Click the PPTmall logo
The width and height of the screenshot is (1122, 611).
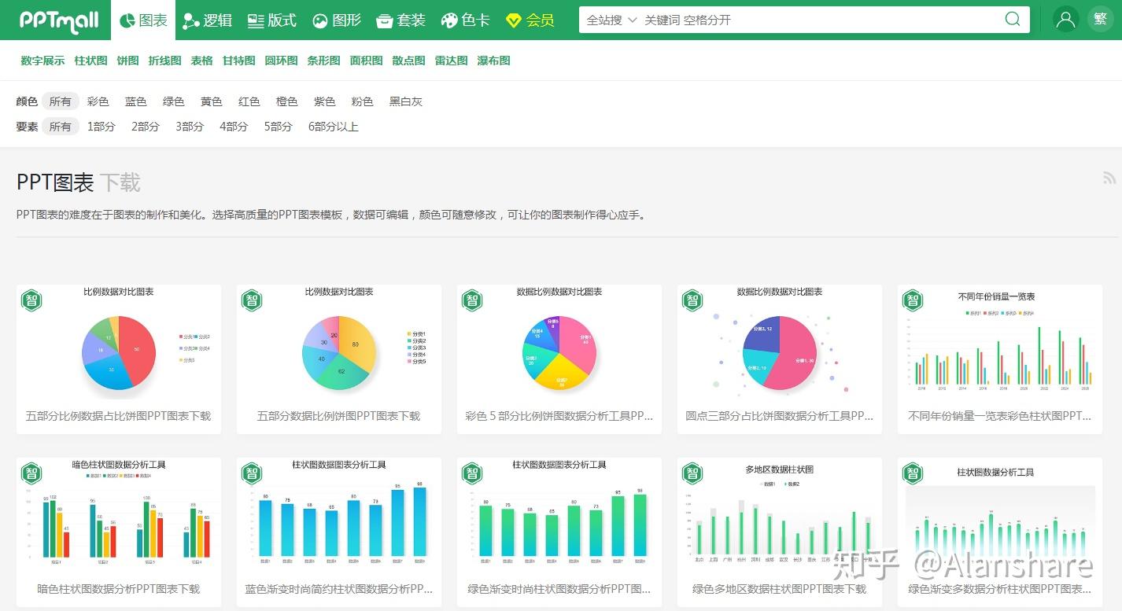(59, 21)
